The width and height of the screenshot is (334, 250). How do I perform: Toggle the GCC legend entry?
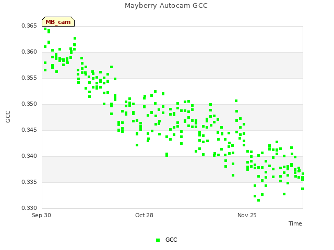[x=166, y=240]
